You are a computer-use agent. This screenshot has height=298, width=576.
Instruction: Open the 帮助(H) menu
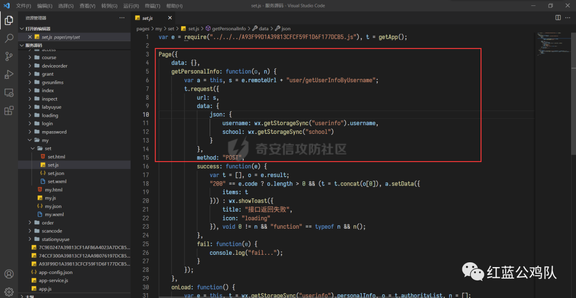click(x=174, y=6)
